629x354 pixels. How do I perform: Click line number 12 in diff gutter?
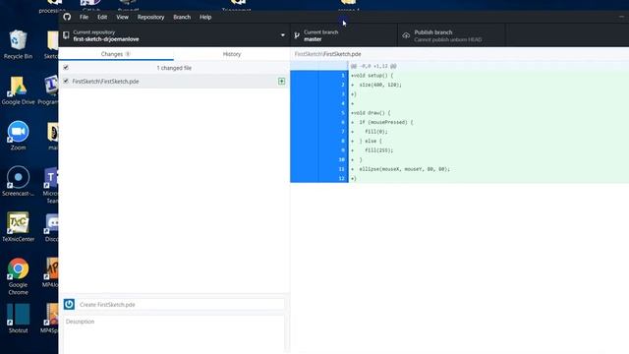point(341,178)
